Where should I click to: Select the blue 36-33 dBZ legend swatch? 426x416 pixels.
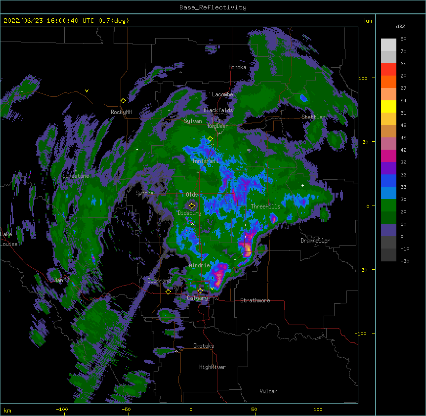click(388, 180)
